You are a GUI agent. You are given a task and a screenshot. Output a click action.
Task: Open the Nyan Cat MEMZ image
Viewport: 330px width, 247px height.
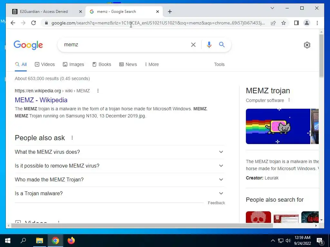click(x=278, y=126)
